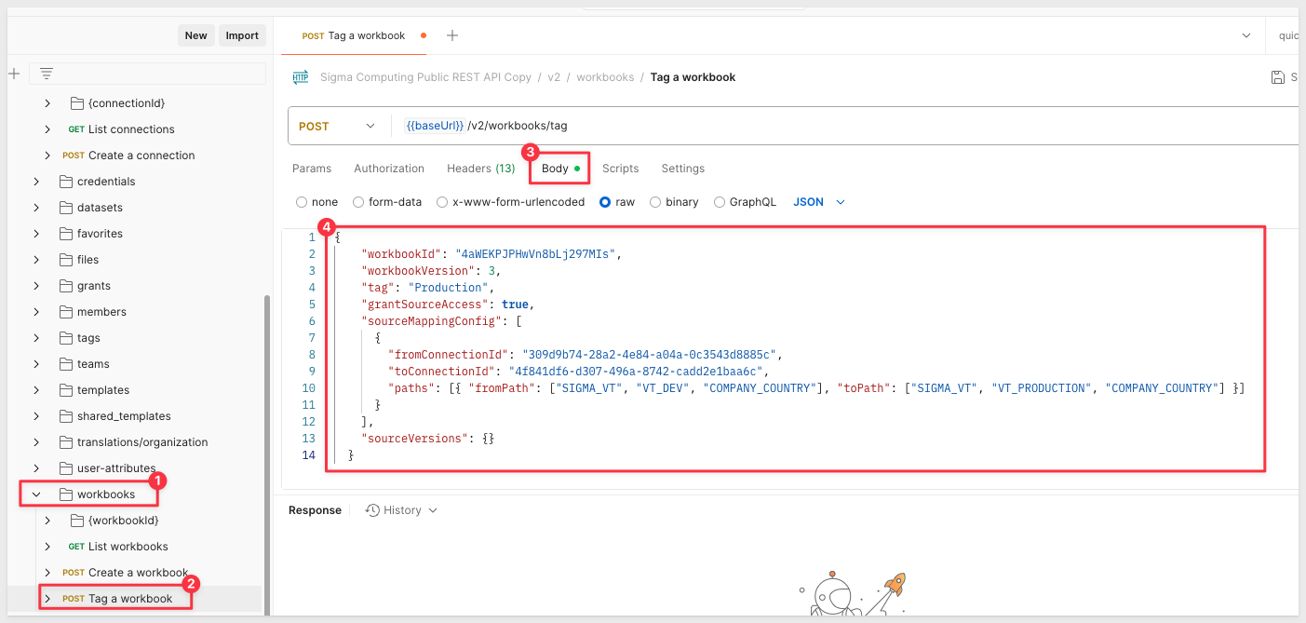
Task: Switch to the Params tab
Action: pyautogui.click(x=312, y=169)
